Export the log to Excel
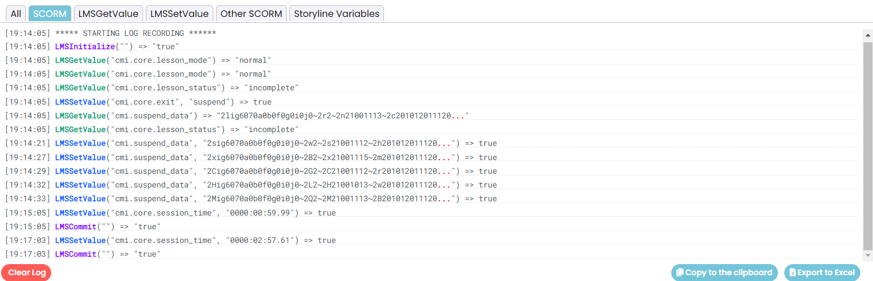873x281 pixels. [x=822, y=273]
